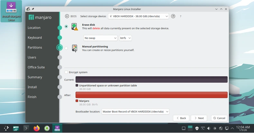Click the Erase disk heading text
The width and height of the screenshot is (254, 133).
click(89, 25)
